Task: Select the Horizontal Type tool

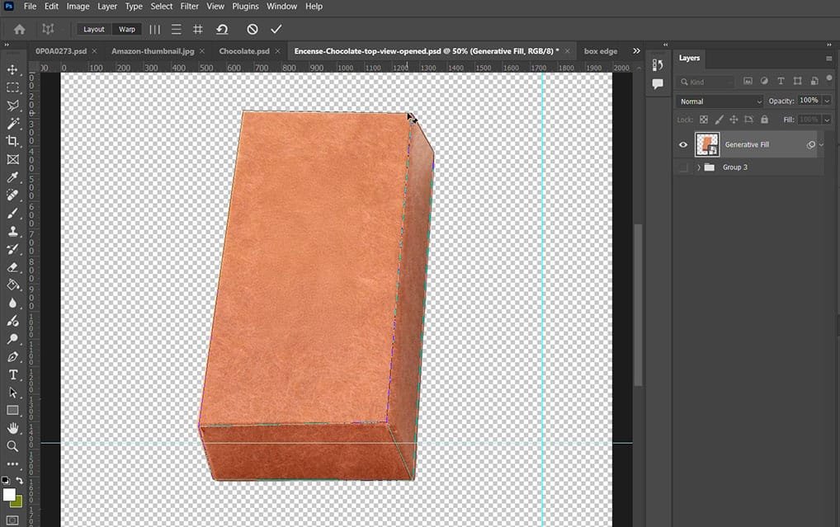Action: tap(12, 374)
